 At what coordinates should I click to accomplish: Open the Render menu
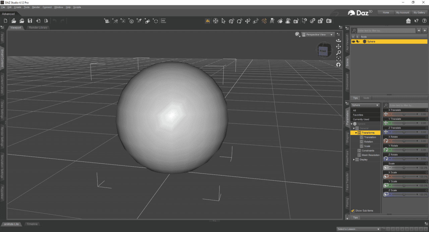click(36, 7)
